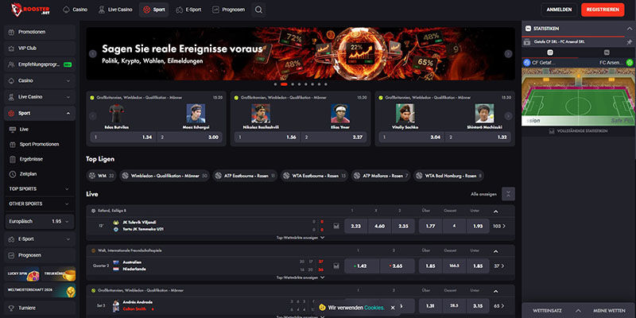The height and width of the screenshot is (318, 636).
Task: Show Top-Wettmärkte for Australien vs Niederlande
Action: (301, 277)
